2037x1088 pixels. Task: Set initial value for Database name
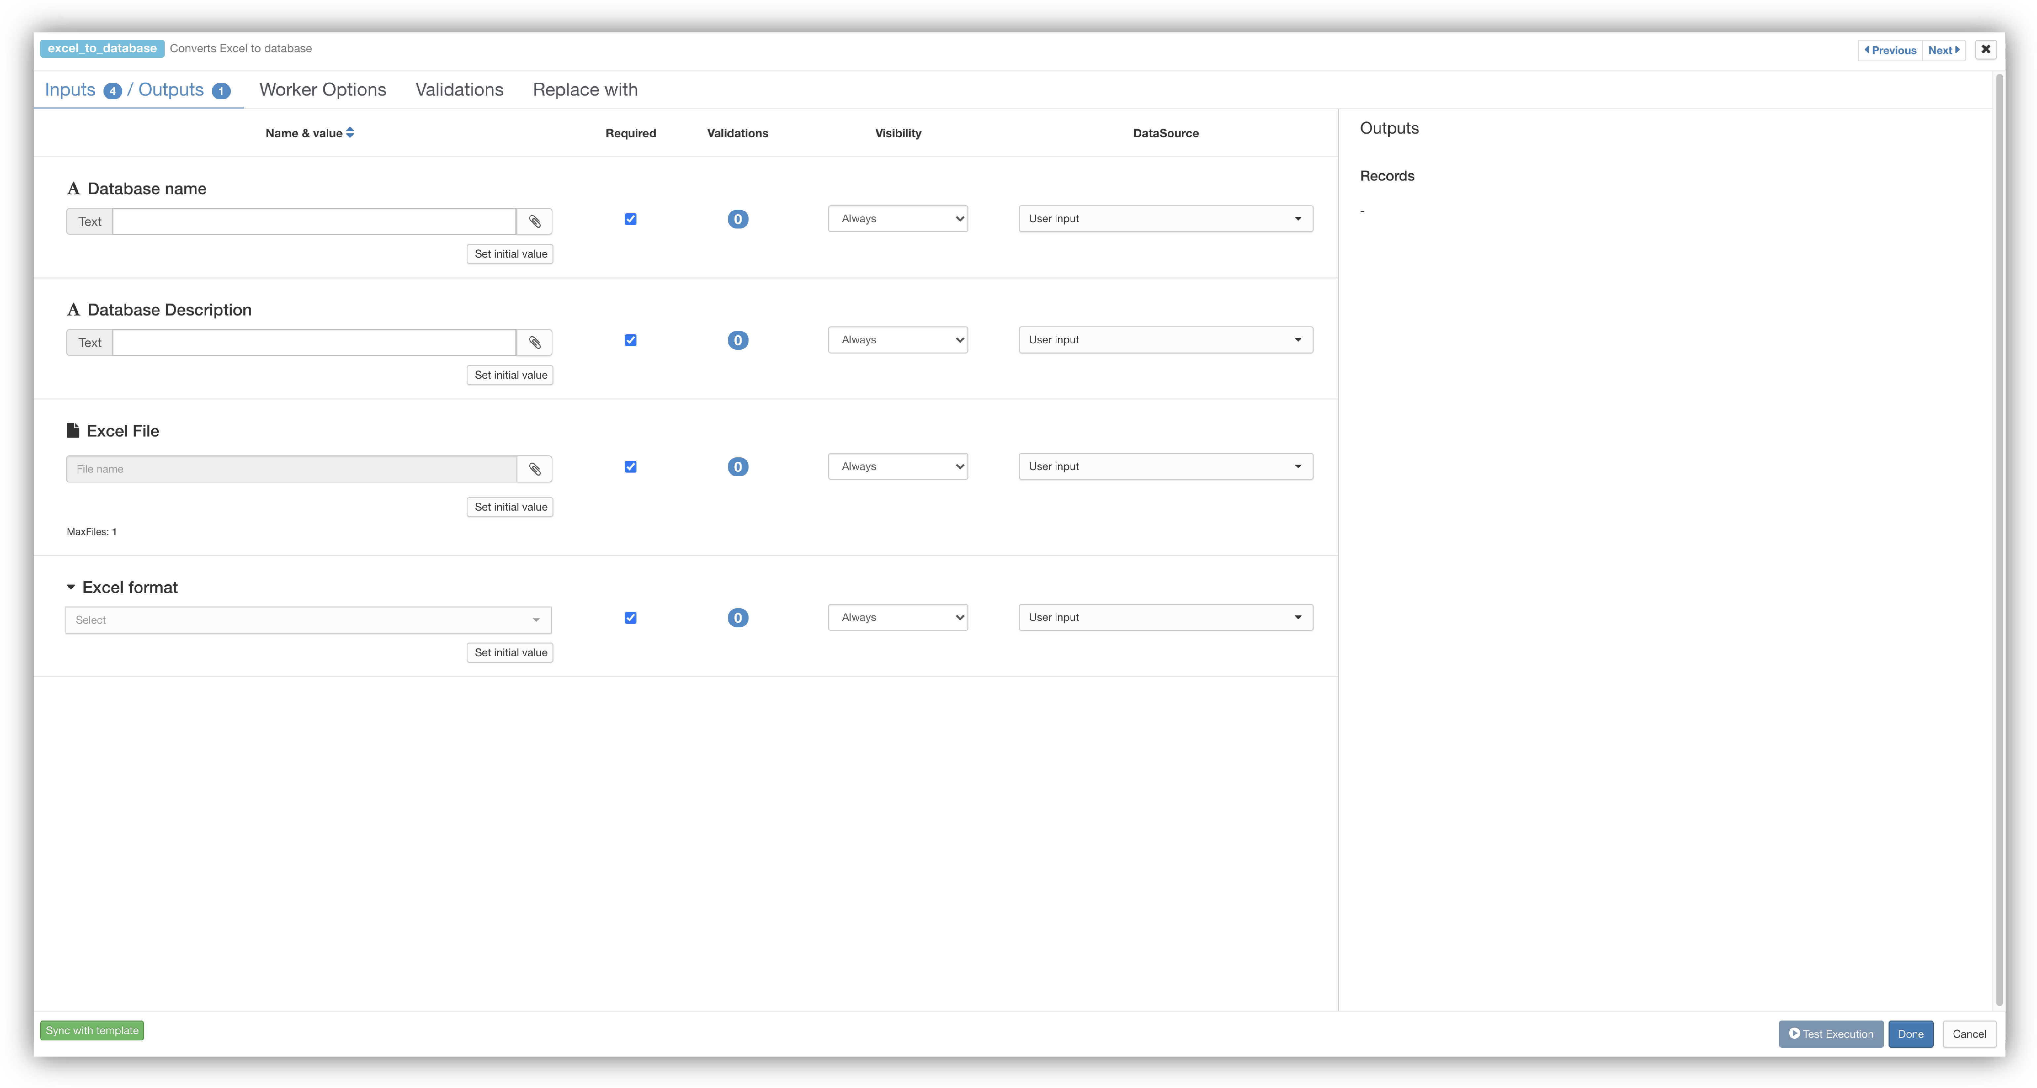pyautogui.click(x=510, y=254)
